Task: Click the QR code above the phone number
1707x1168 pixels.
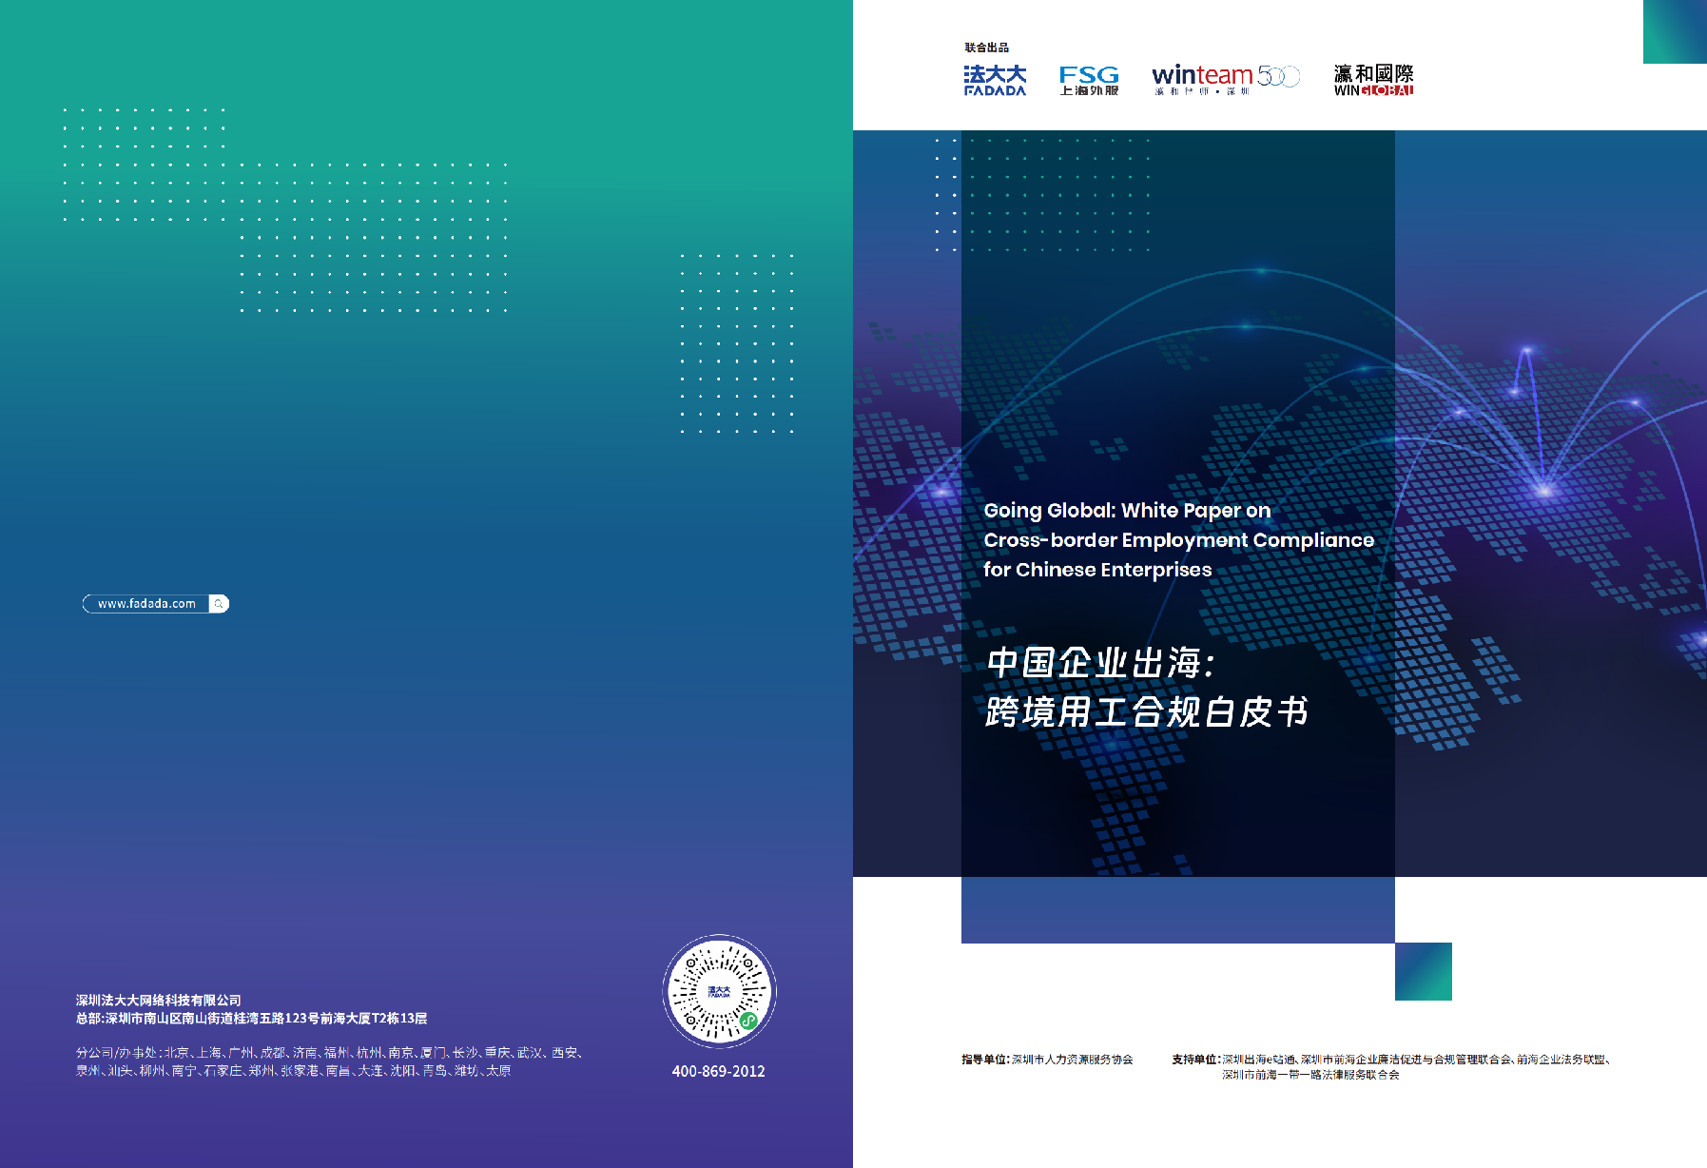Action: (719, 991)
